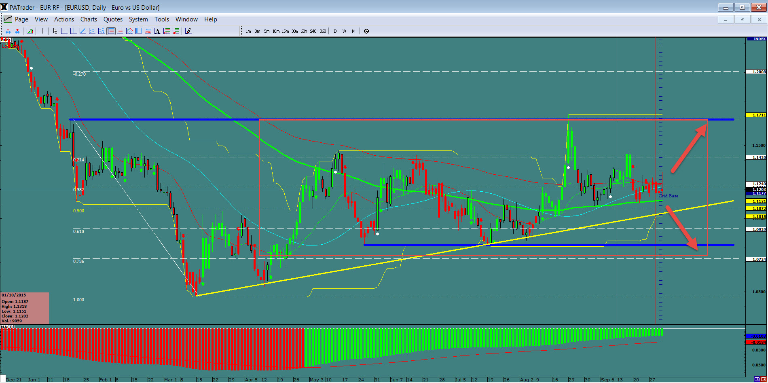This screenshot has width=768, height=383.
Task: Click the 1.1711 price label
Action: click(756, 115)
